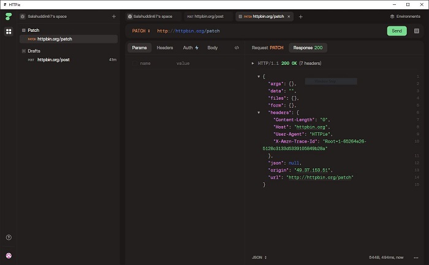
Task: Select the PATCH httpbin.org/patch tab
Action: tap(264, 17)
